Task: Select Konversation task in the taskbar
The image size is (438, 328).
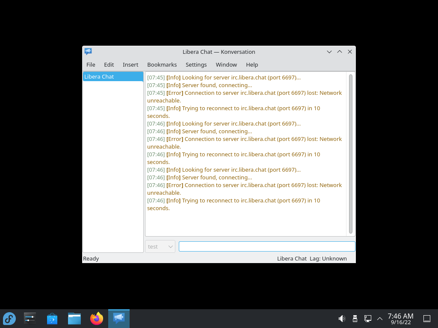Action: [119, 319]
